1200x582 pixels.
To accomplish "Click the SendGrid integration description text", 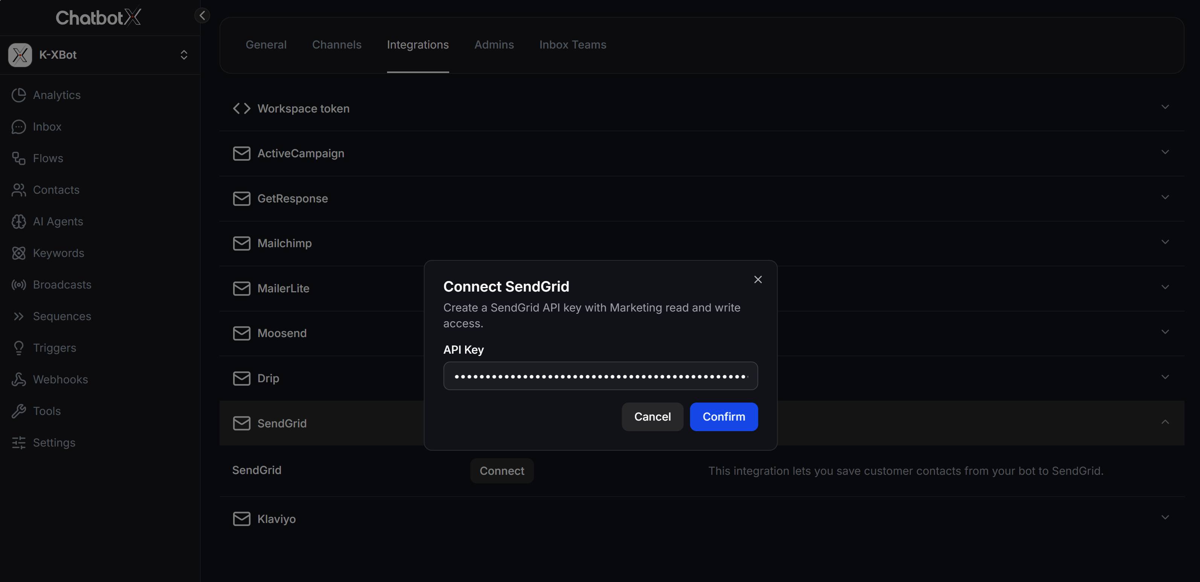I will (905, 471).
